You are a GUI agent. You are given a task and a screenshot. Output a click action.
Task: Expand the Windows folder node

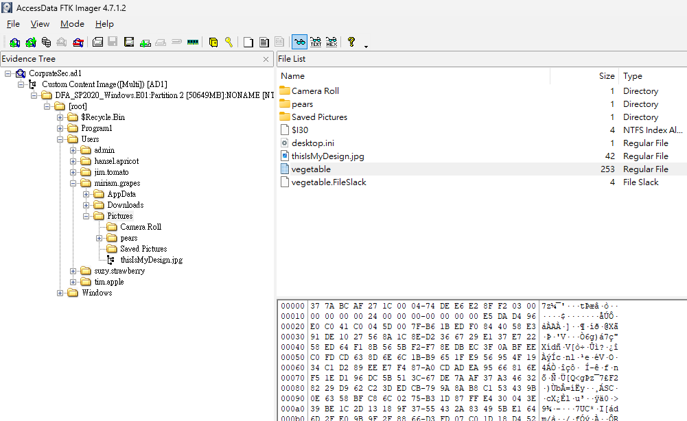pyautogui.click(x=60, y=293)
